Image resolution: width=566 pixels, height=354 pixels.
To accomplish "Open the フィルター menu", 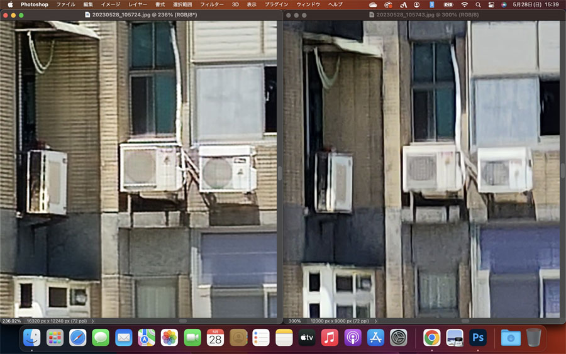I will tap(212, 4).
